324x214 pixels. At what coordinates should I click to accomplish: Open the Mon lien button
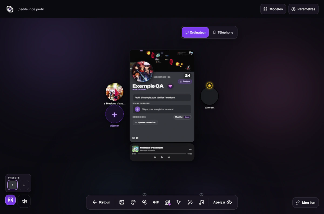pyautogui.click(x=306, y=203)
